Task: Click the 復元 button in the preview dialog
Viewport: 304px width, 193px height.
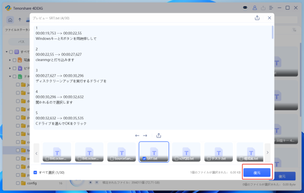Action: (x=257, y=173)
